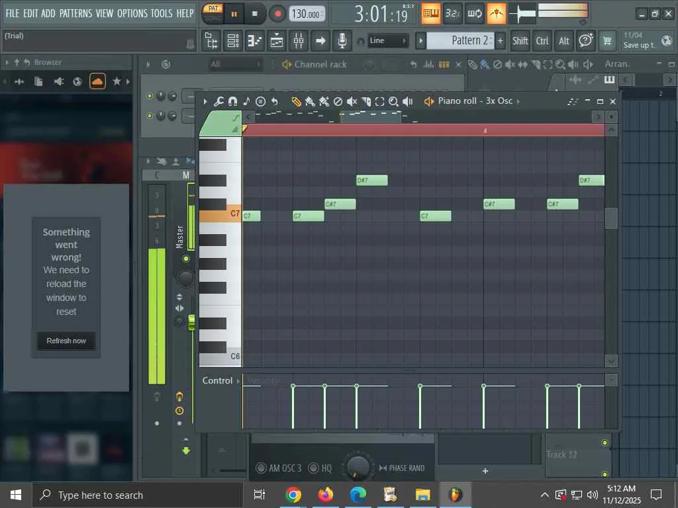Open the PATTERNS menu
This screenshot has height=508, width=678.
tap(75, 13)
